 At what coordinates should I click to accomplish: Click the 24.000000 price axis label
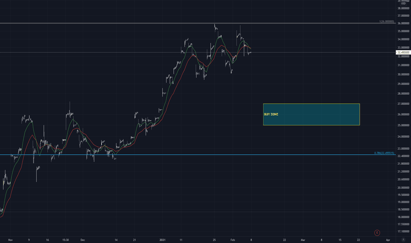tap(404, 137)
